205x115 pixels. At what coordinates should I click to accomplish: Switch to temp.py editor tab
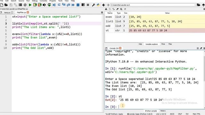7,12
